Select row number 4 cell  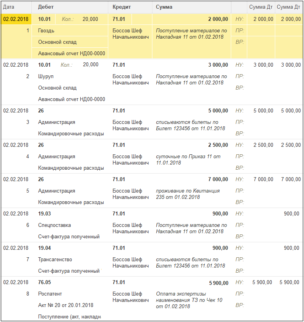(x=28, y=157)
